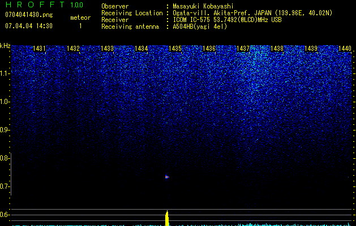Viewport: 356px width, 226px height.
Task: Click the Ogata-vill. Akita-Pref. JAPAN receiving location text
Action: [x=252, y=13]
